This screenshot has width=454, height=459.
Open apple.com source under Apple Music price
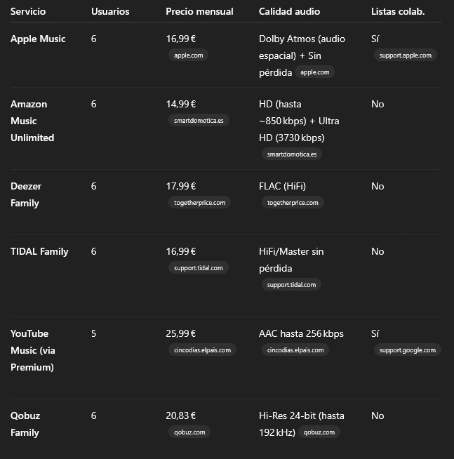pyautogui.click(x=187, y=55)
